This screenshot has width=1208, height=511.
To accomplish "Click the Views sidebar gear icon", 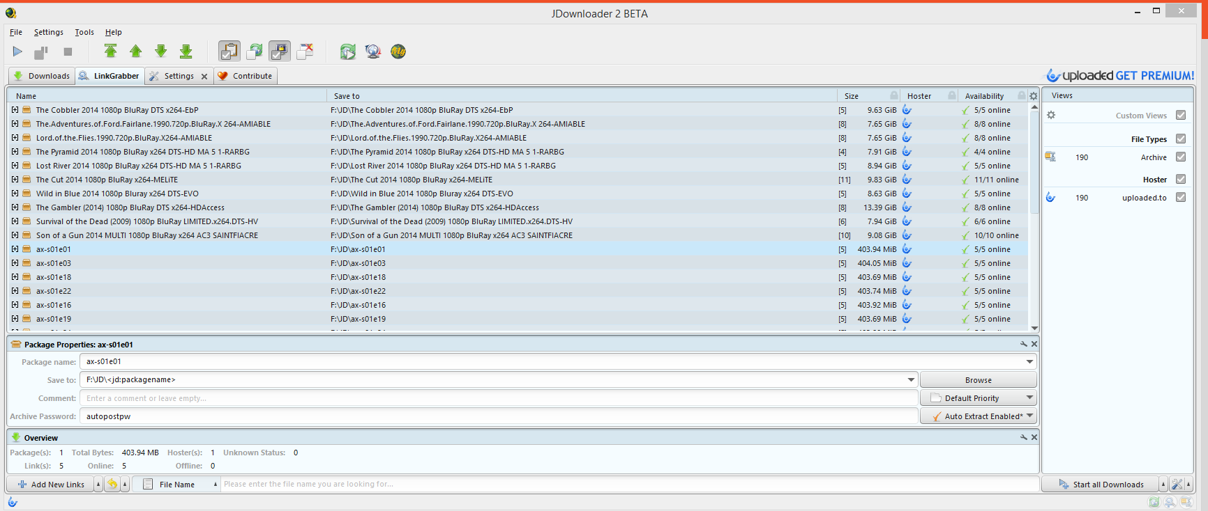I will (x=1051, y=115).
